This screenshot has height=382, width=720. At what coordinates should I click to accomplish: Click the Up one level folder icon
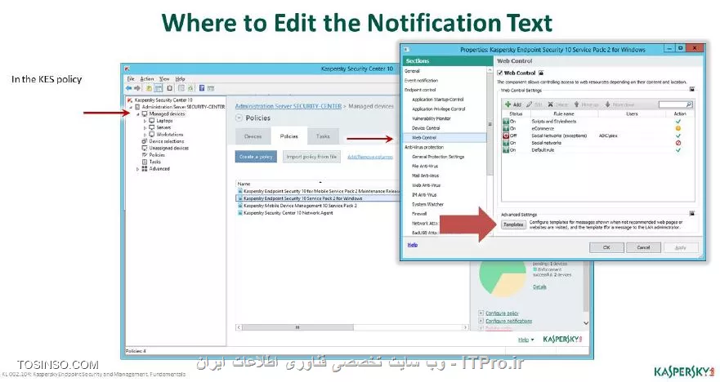click(150, 88)
